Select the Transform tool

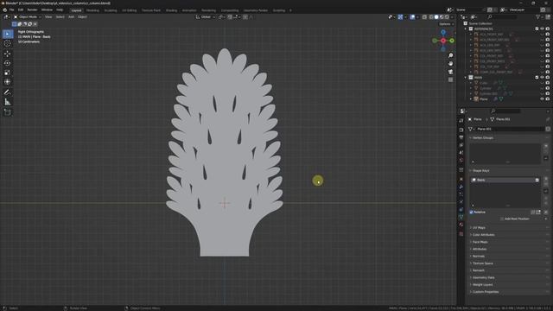(x=8, y=82)
